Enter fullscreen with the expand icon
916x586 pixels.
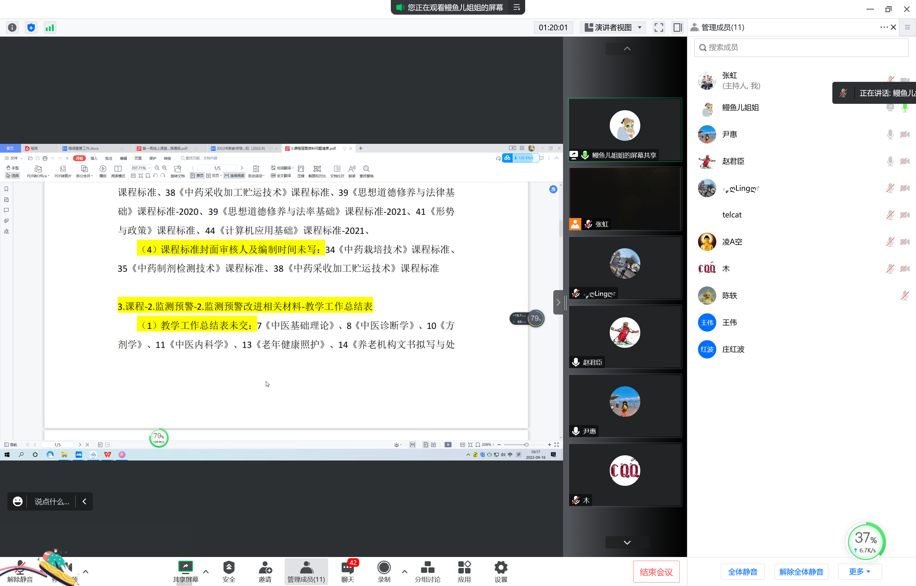(659, 27)
